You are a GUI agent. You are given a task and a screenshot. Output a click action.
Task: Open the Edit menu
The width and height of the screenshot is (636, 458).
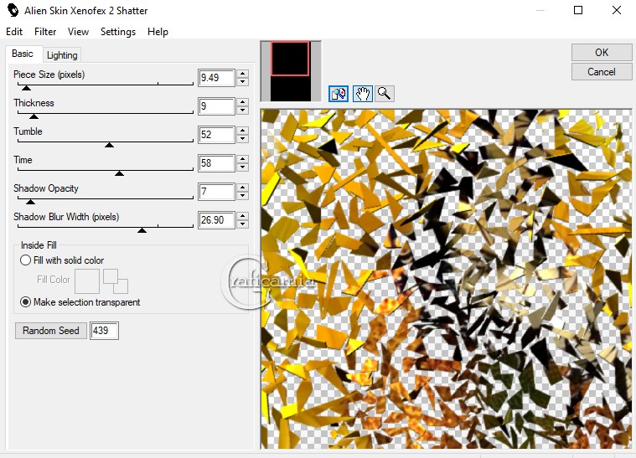click(14, 32)
